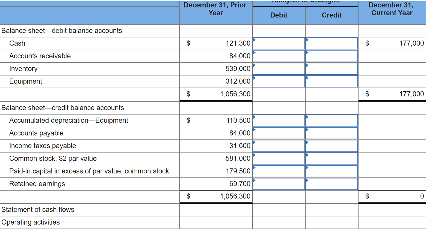Click the Cash debit input cell
The height and width of the screenshot is (229, 426).
[x=279, y=43]
